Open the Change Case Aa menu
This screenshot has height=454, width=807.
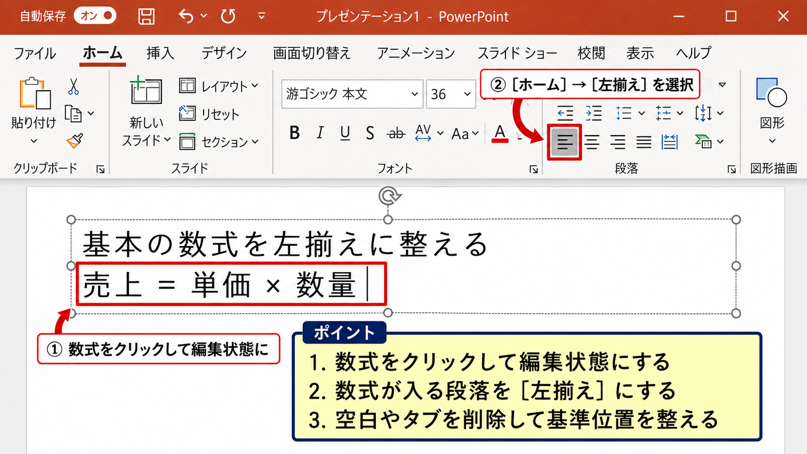pyautogui.click(x=465, y=134)
